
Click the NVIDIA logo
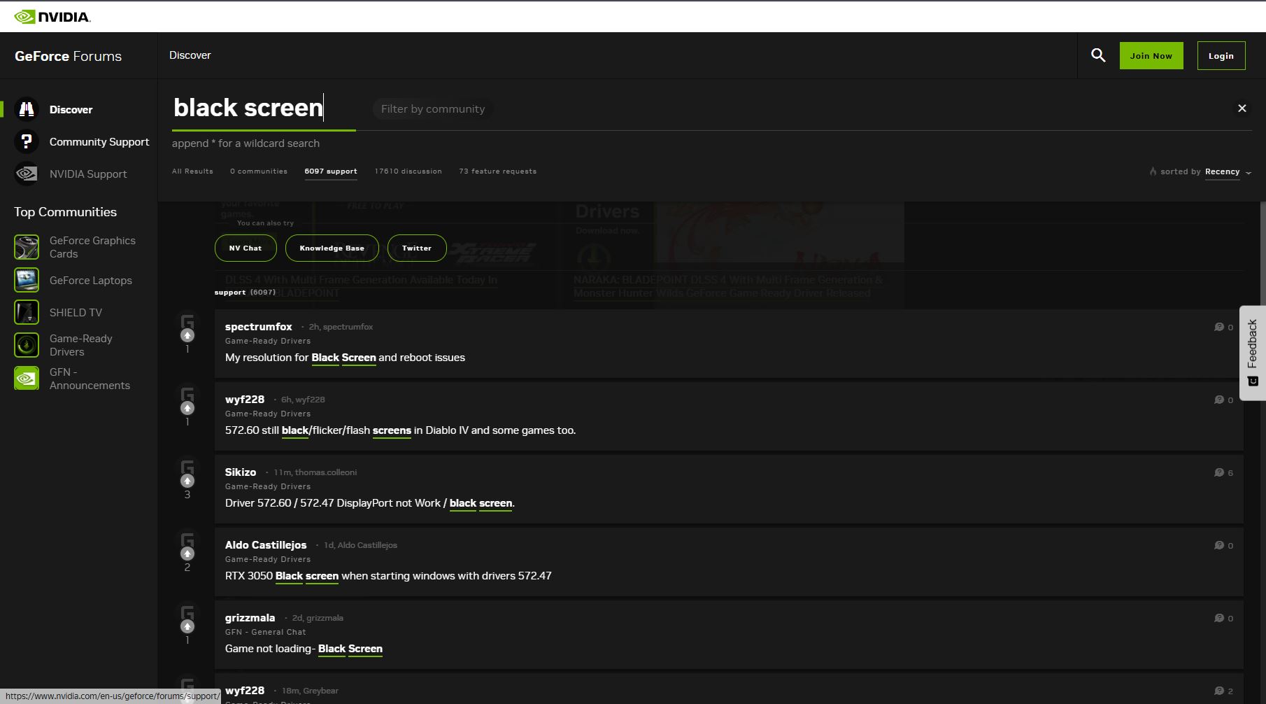click(52, 17)
